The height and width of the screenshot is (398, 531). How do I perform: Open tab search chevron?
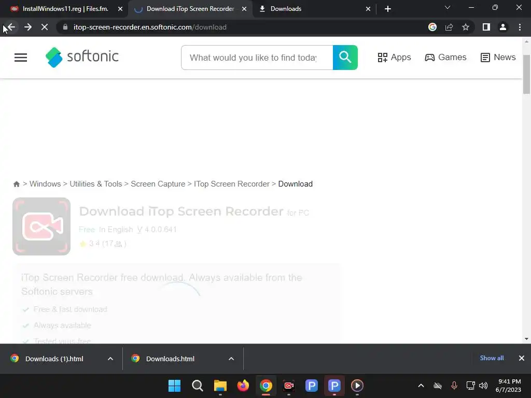click(448, 7)
